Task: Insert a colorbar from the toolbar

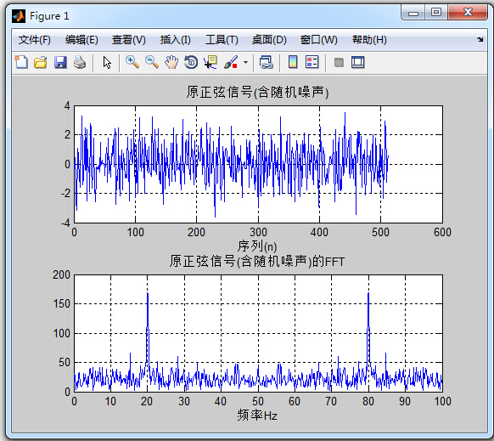Action: pos(293,62)
